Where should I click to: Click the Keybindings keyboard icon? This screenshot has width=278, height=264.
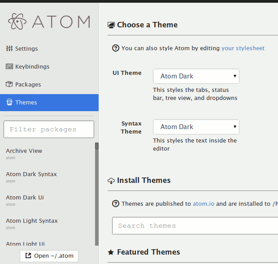click(9, 66)
